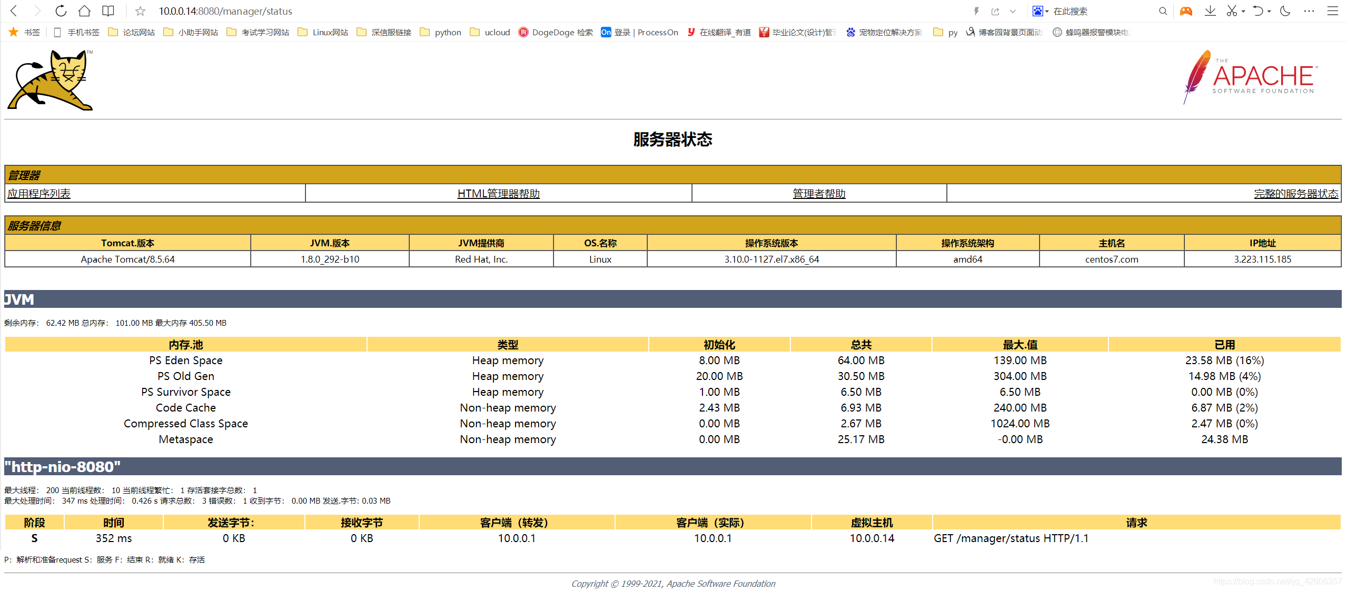Screen dimensions: 1347x591
Task: Expand the Baidu search engine dropdown
Action: 1047,11
